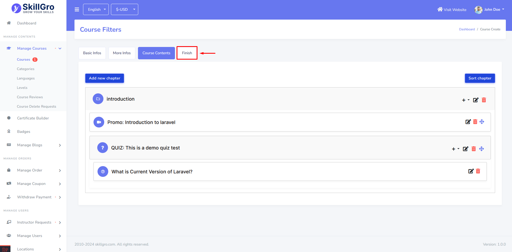Click move handle for Promo lesson

coord(482,122)
